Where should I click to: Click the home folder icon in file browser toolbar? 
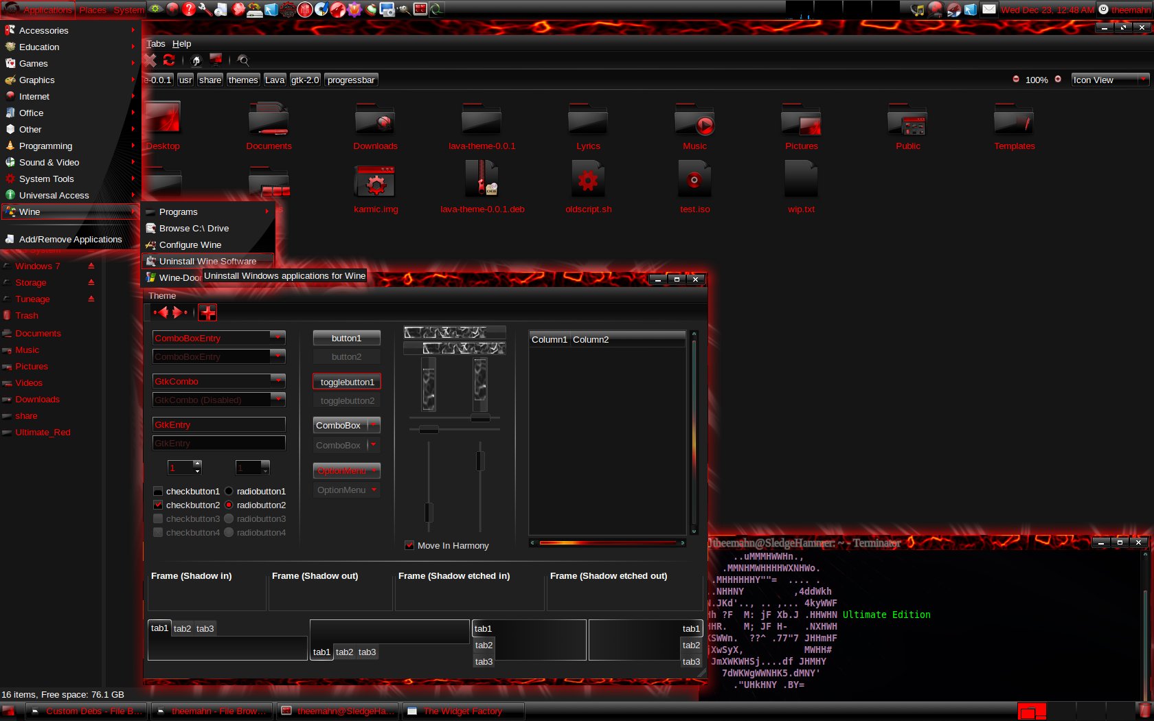click(196, 60)
